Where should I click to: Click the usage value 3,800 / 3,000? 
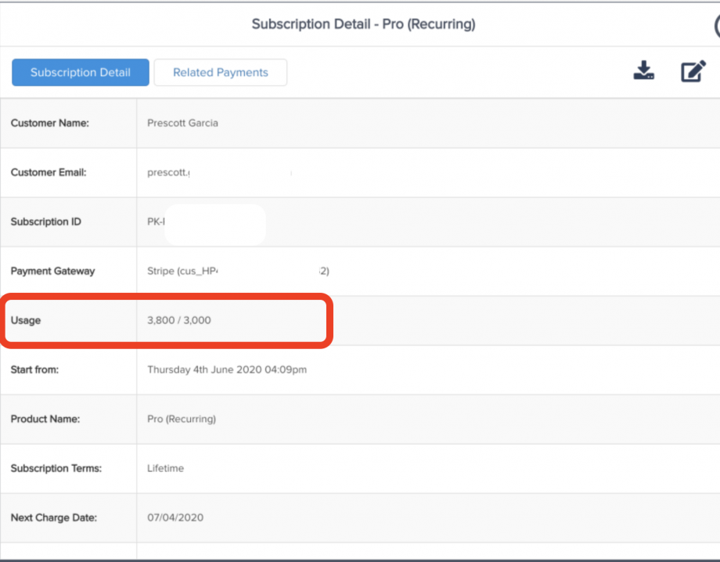(x=179, y=320)
